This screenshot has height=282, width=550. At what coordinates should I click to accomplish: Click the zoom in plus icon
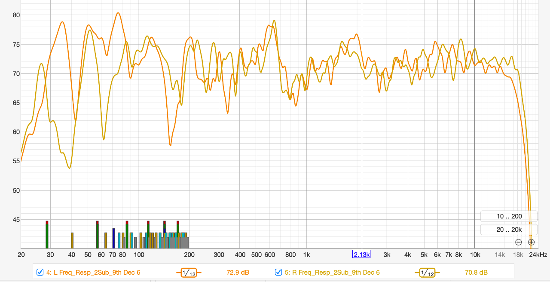[531, 242]
